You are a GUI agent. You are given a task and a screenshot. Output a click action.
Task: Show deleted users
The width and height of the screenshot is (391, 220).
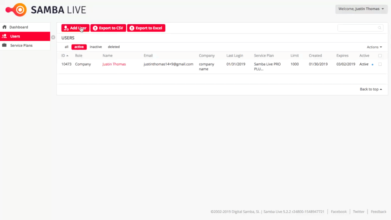114,47
